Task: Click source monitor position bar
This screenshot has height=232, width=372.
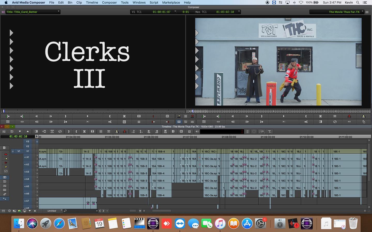Action: (x=93, y=111)
